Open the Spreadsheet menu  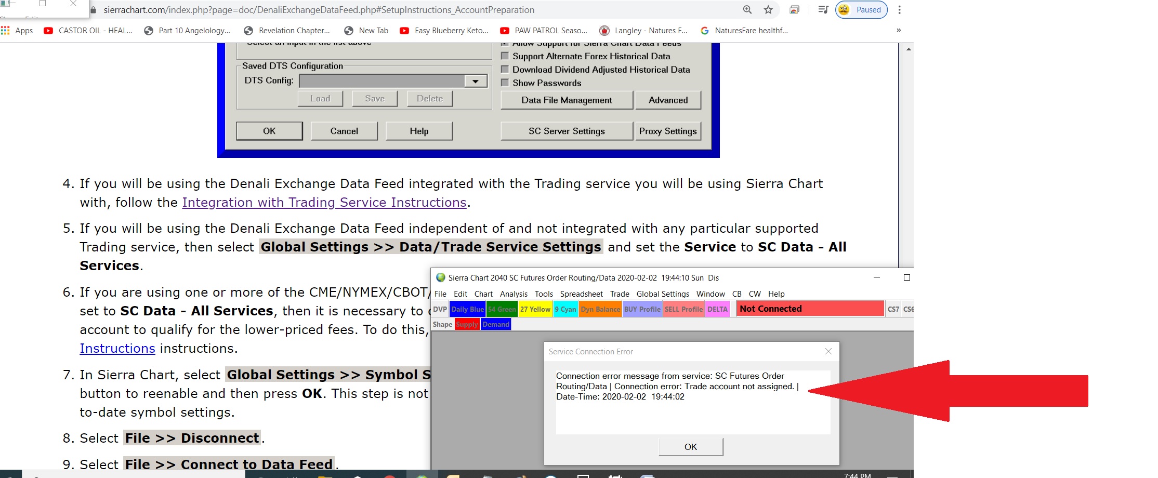click(582, 294)
